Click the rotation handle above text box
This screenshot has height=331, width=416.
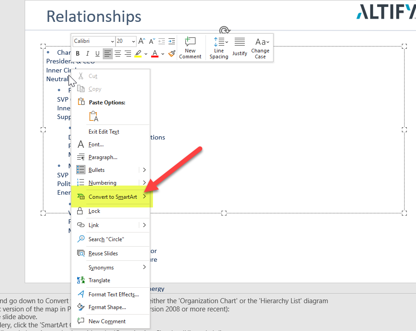[x=224, y=31]
